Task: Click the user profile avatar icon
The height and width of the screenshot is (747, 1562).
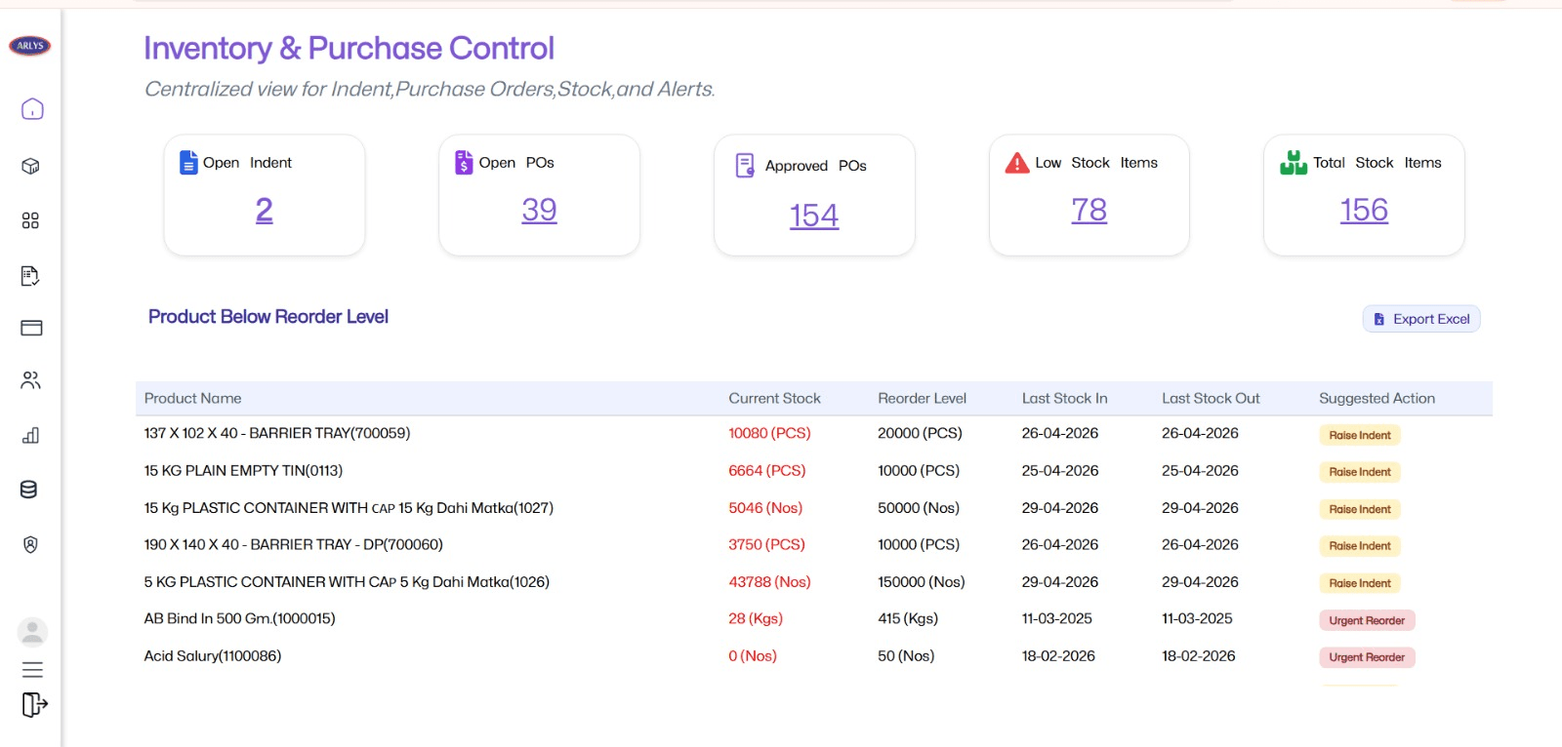Action: tap(32, 632)
